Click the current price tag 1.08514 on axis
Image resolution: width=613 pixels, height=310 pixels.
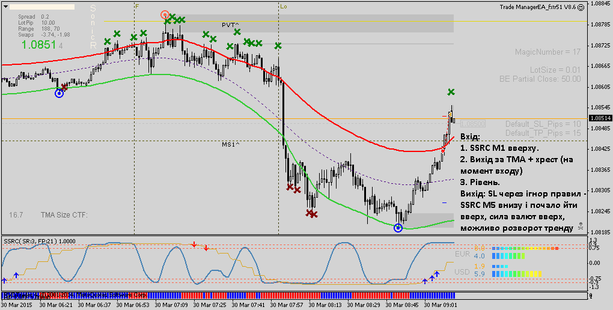click(601, 118)
